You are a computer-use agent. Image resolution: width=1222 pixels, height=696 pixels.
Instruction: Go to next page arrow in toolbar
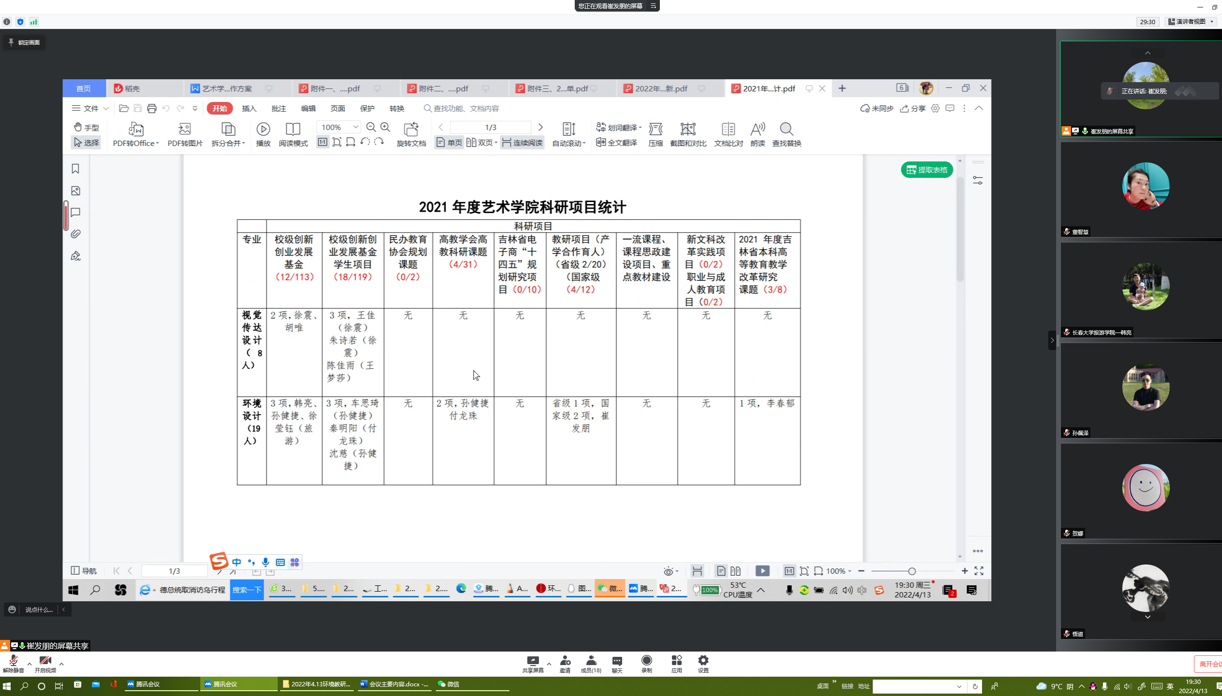[541, 127]
